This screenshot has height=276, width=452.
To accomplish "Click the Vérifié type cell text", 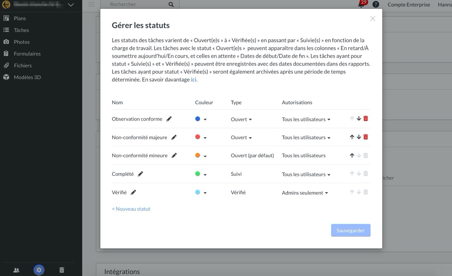I will point(238,192).
